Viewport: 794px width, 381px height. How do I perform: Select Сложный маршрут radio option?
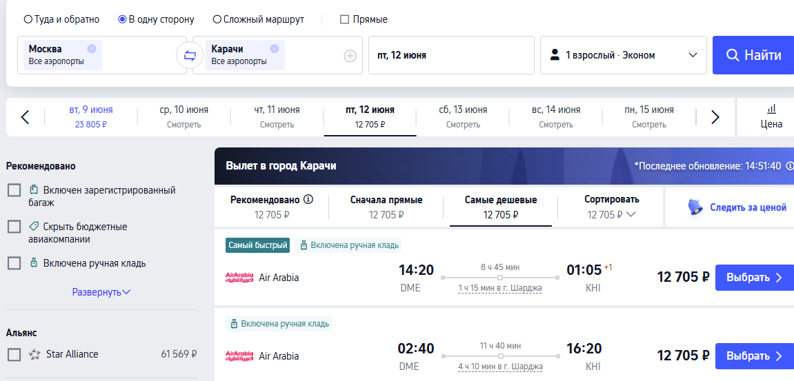(217, 19)
